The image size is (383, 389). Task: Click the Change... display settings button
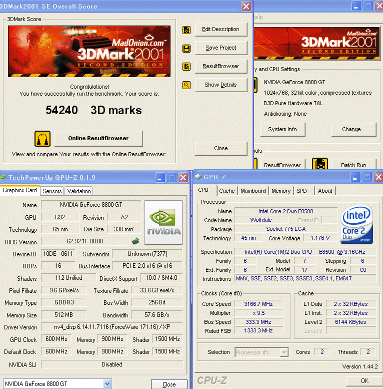(353, 129)
